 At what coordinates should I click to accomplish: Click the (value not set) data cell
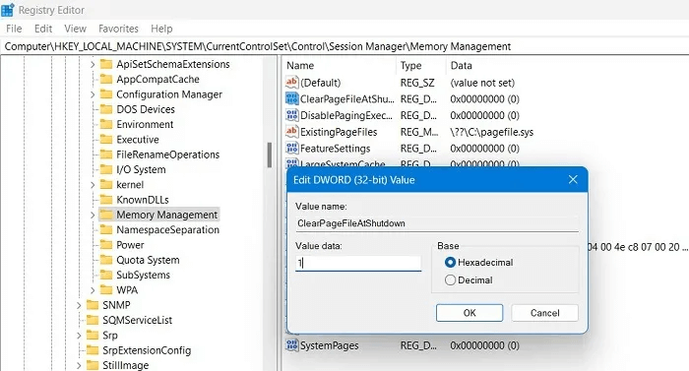click(x=482, y=83)
